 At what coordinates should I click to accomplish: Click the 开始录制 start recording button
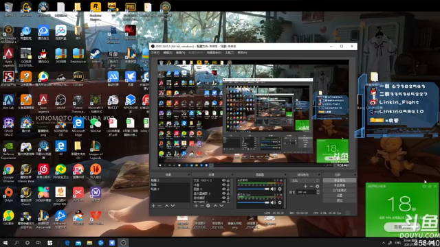click(x=339, y=186)
